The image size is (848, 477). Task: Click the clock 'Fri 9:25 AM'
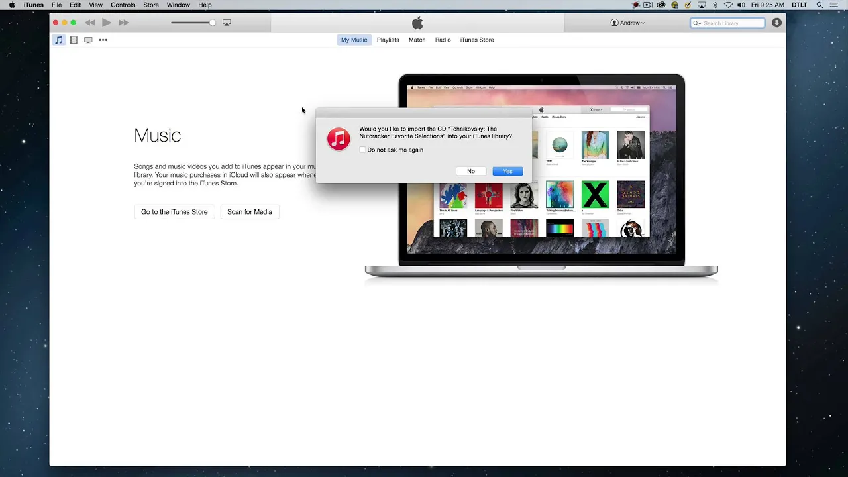pos(768,5)
